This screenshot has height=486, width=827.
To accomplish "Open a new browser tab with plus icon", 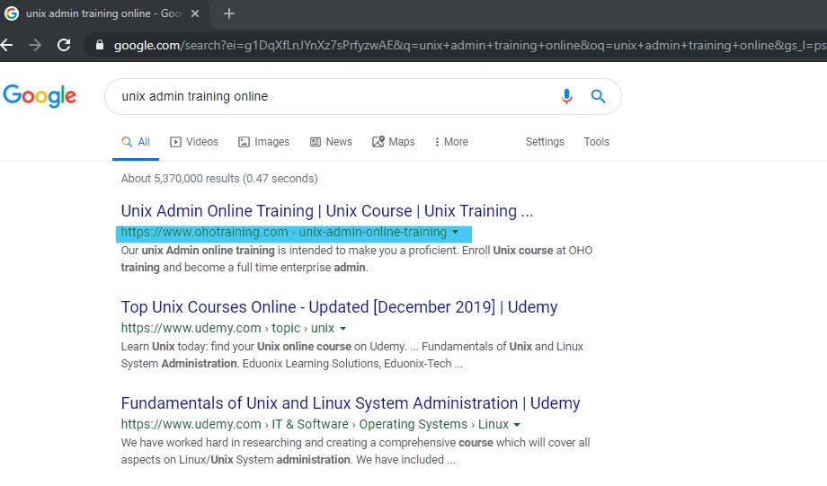I will pyautogui.click(x=229, y=13).
